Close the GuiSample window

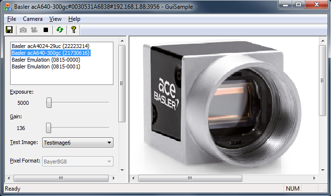click(316, 5)
